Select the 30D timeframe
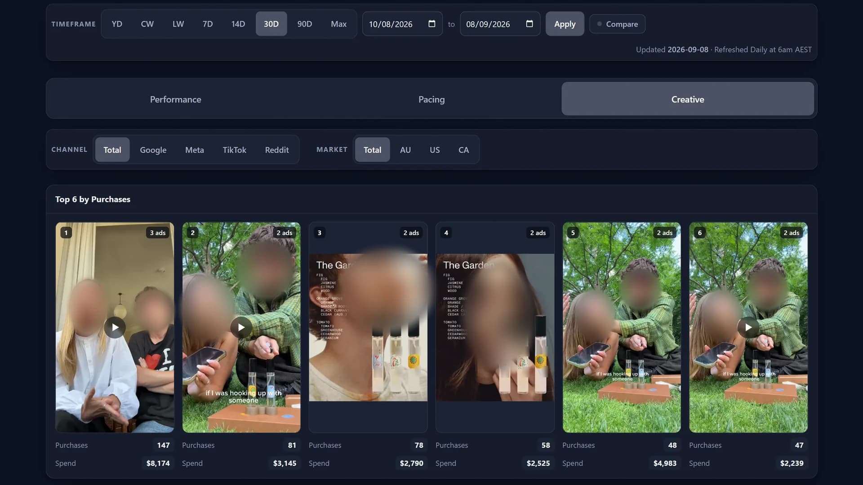This screenshot has width=863, height=485. click(271, 24)
